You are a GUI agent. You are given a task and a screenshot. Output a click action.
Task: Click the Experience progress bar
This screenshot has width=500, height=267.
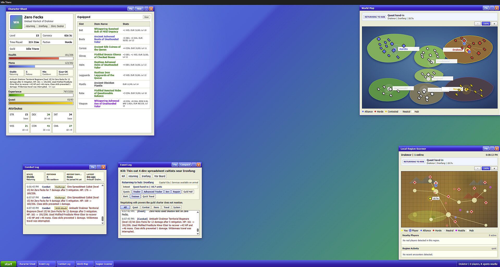pyautogui.click(x=41, y=95)
